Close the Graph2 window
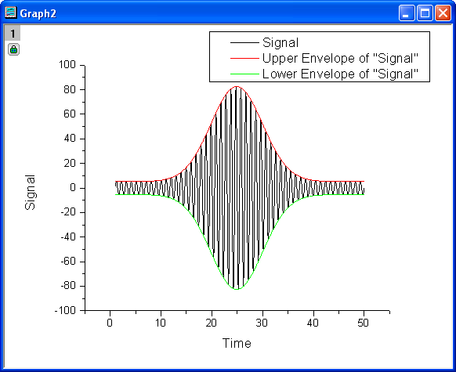This screenshot has height=372, width=456. (443, 13)
